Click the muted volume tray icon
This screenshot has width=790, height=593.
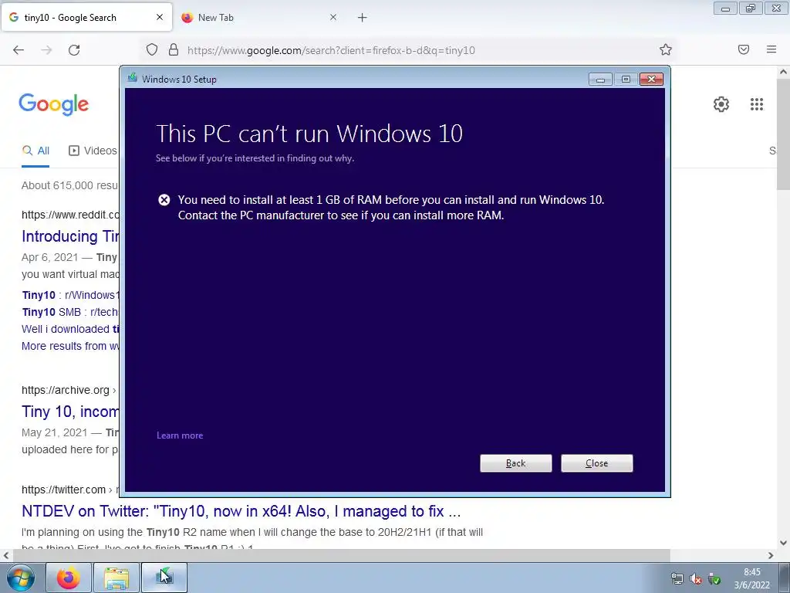(696, 579)
